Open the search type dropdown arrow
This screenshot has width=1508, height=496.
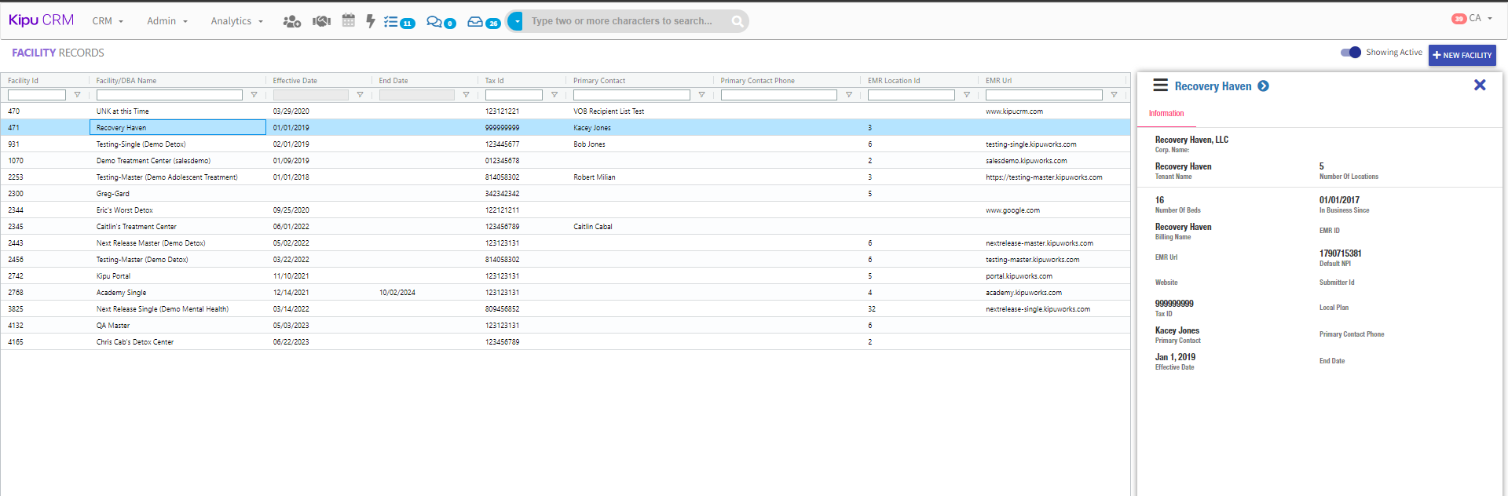click(516, 21)
